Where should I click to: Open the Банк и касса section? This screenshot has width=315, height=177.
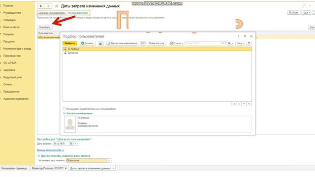click(11, 27)
